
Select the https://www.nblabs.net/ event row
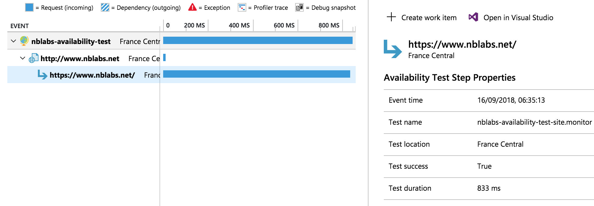(x=182, y=75)
